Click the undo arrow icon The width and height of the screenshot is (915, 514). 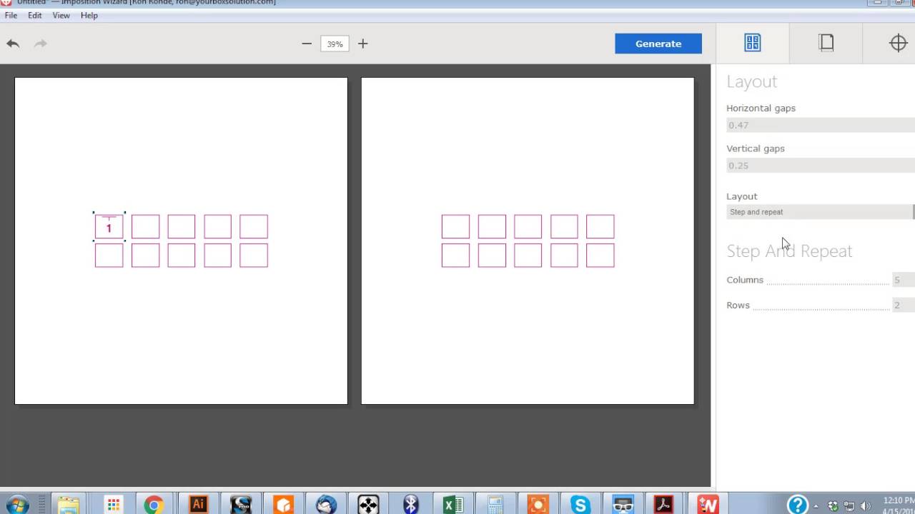(13, 44)
